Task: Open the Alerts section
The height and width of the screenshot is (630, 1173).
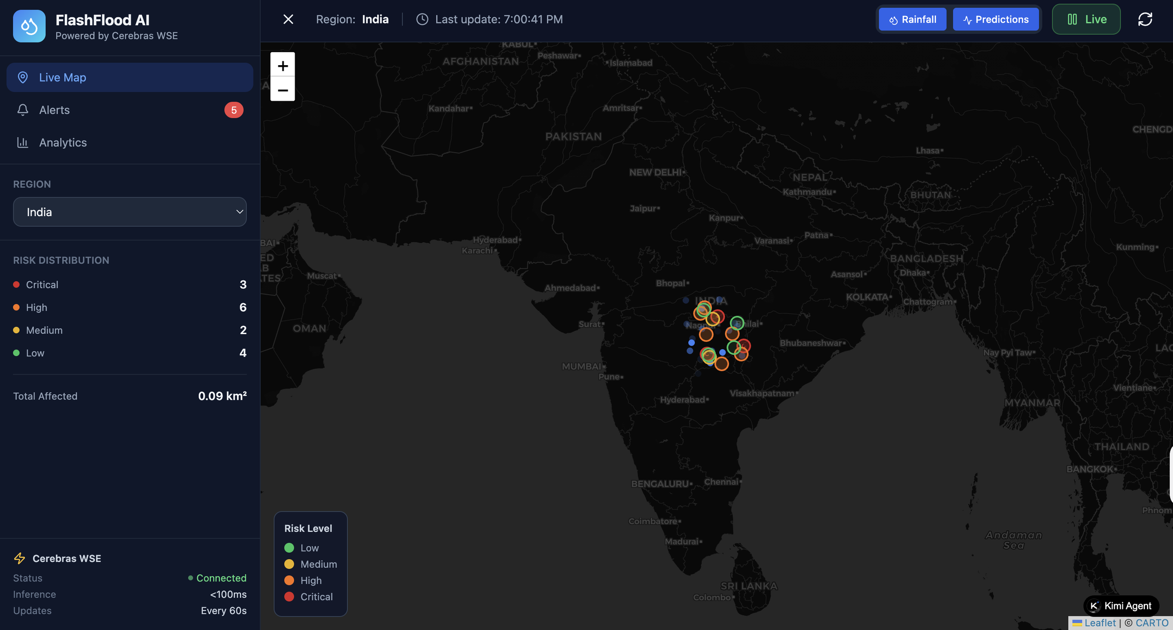Action: click(x=54, y=110)
